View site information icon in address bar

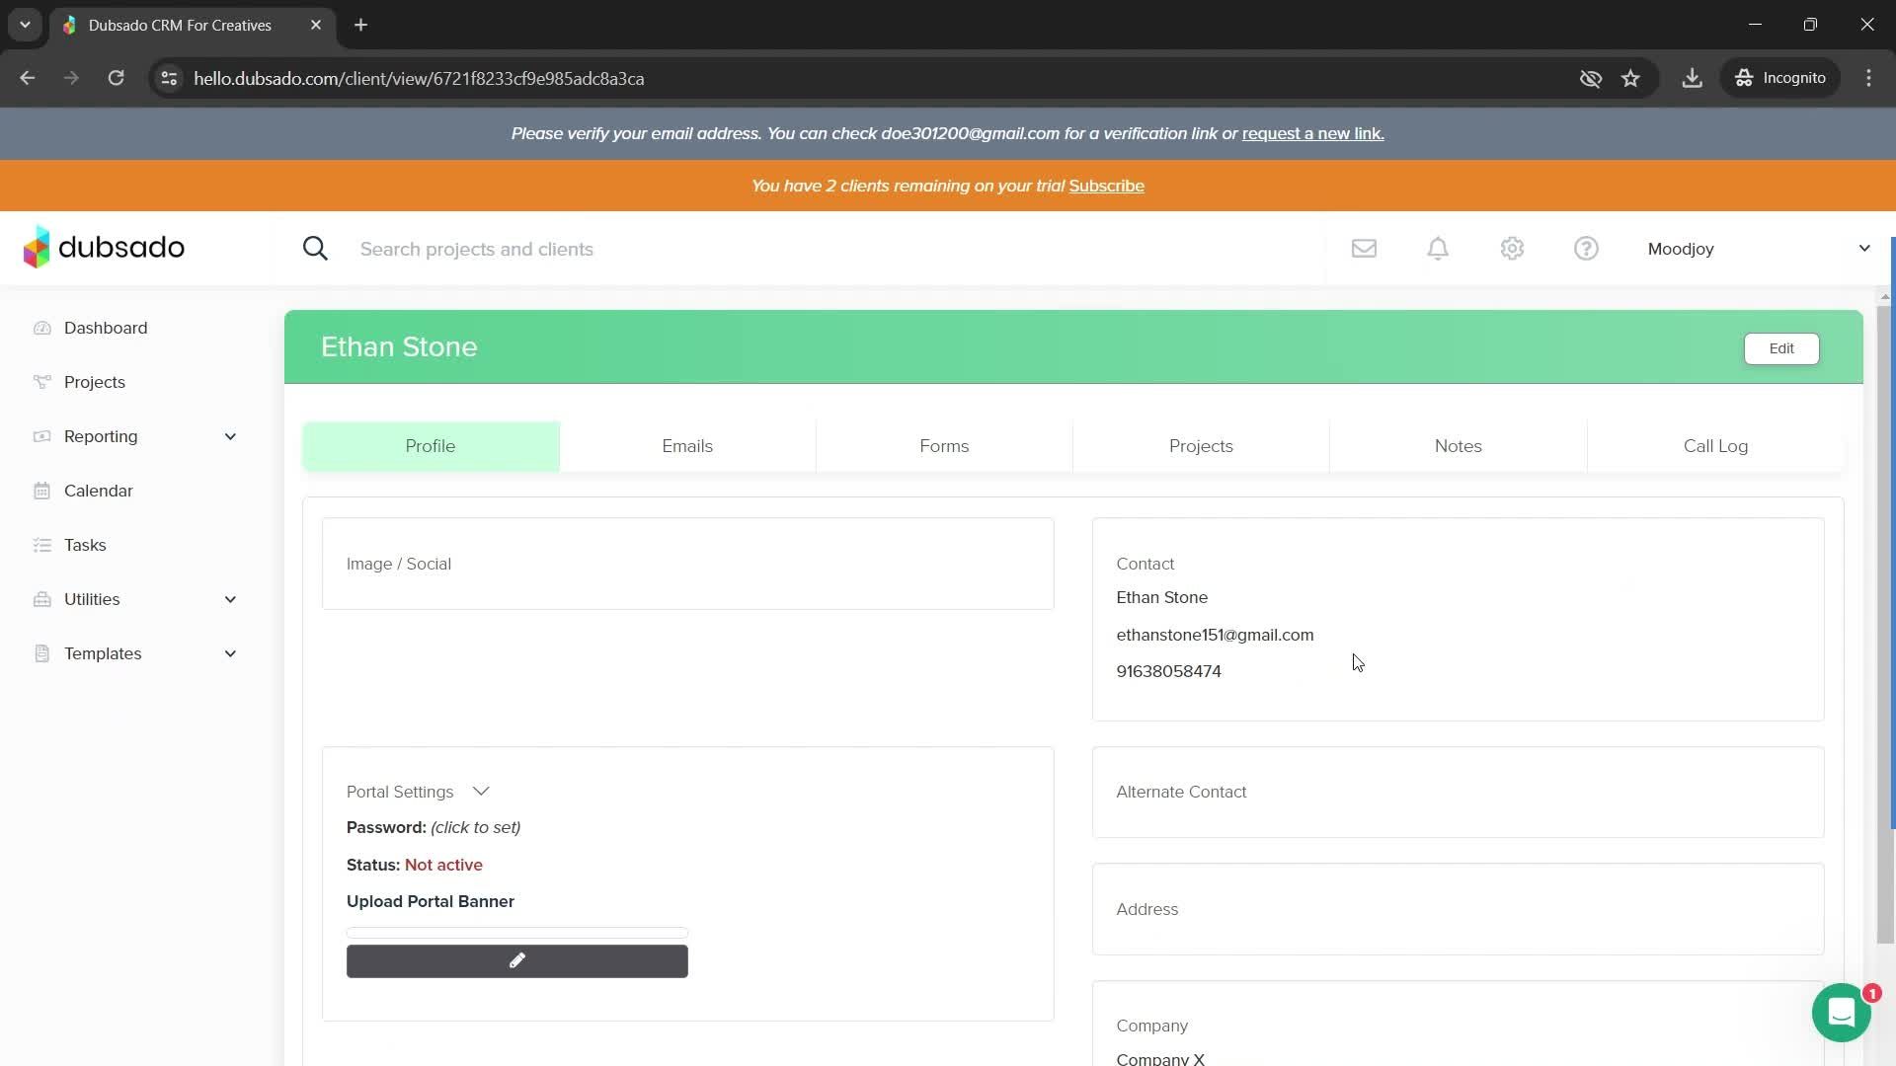(x=169, y=78)
